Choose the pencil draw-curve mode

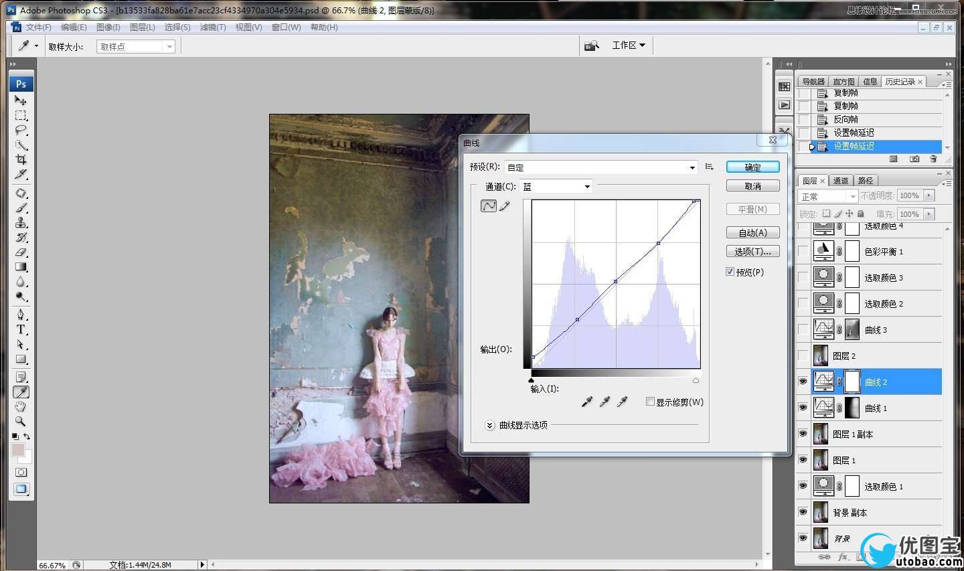(505, 206)
